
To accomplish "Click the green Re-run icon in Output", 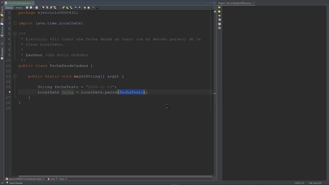I will point(220,8).
